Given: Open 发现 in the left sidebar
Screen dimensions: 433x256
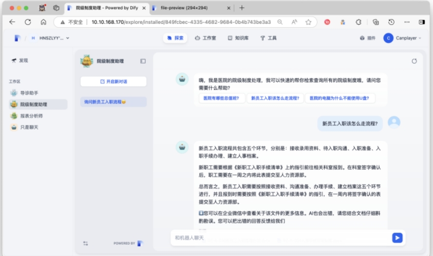Looking at the screenshot, I should click(19, 61).
